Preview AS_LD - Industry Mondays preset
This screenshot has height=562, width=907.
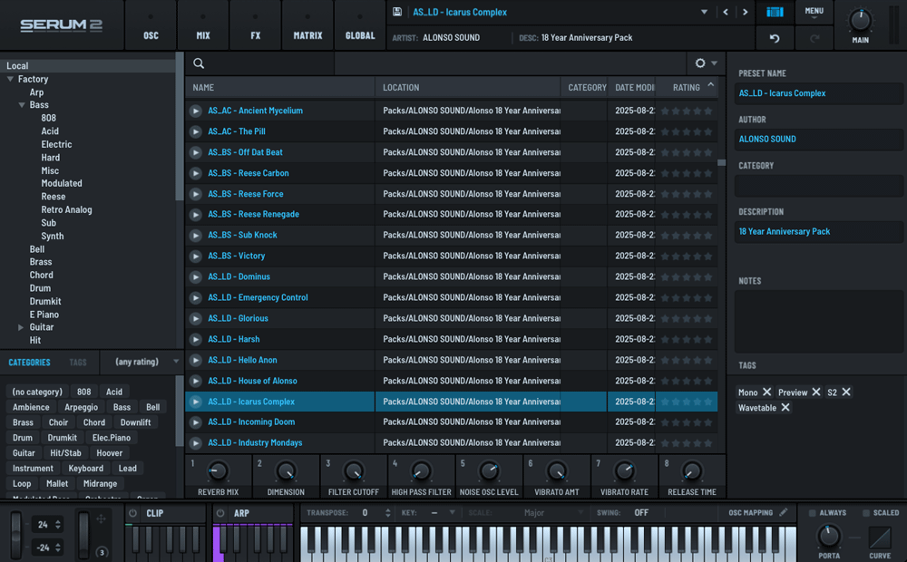click(x=196, y=443)
